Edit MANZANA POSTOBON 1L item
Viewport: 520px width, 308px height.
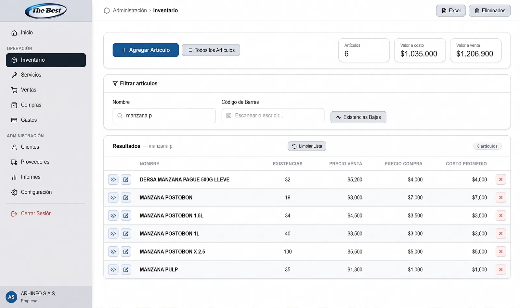126,234
